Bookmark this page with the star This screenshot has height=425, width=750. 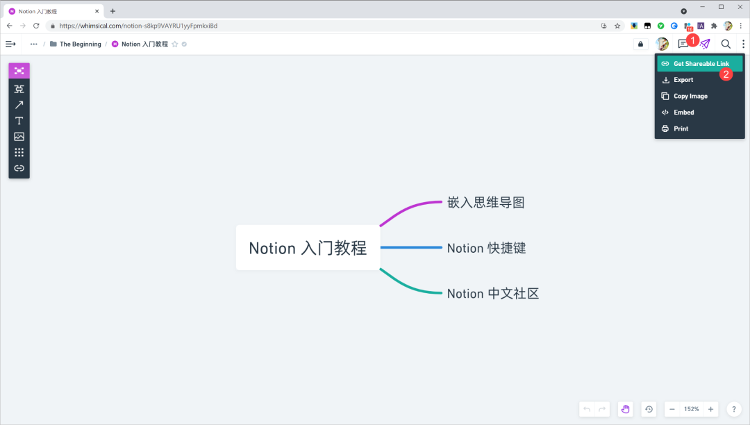[617, 26]
